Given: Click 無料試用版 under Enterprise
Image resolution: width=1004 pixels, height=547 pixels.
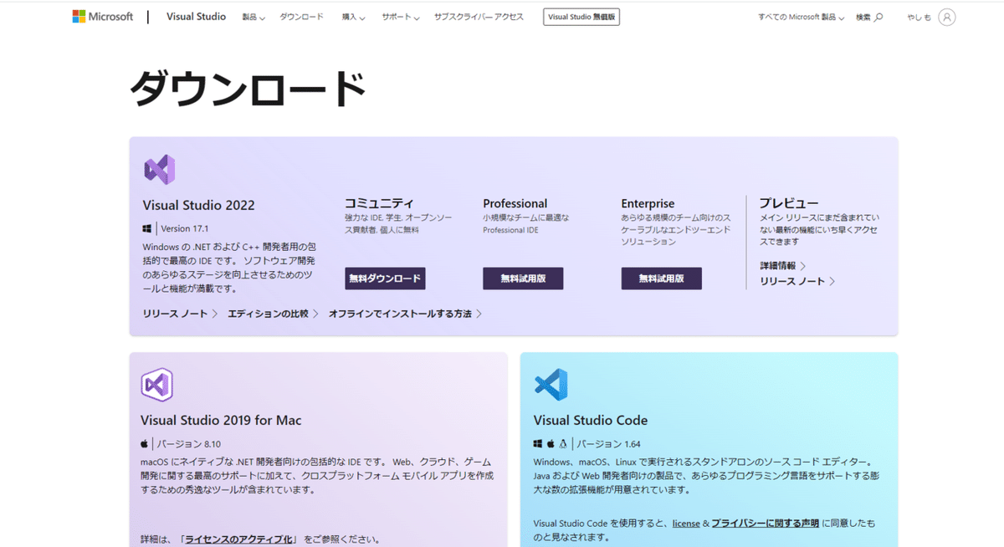Looking at the screenshot, I should point(661,279).
